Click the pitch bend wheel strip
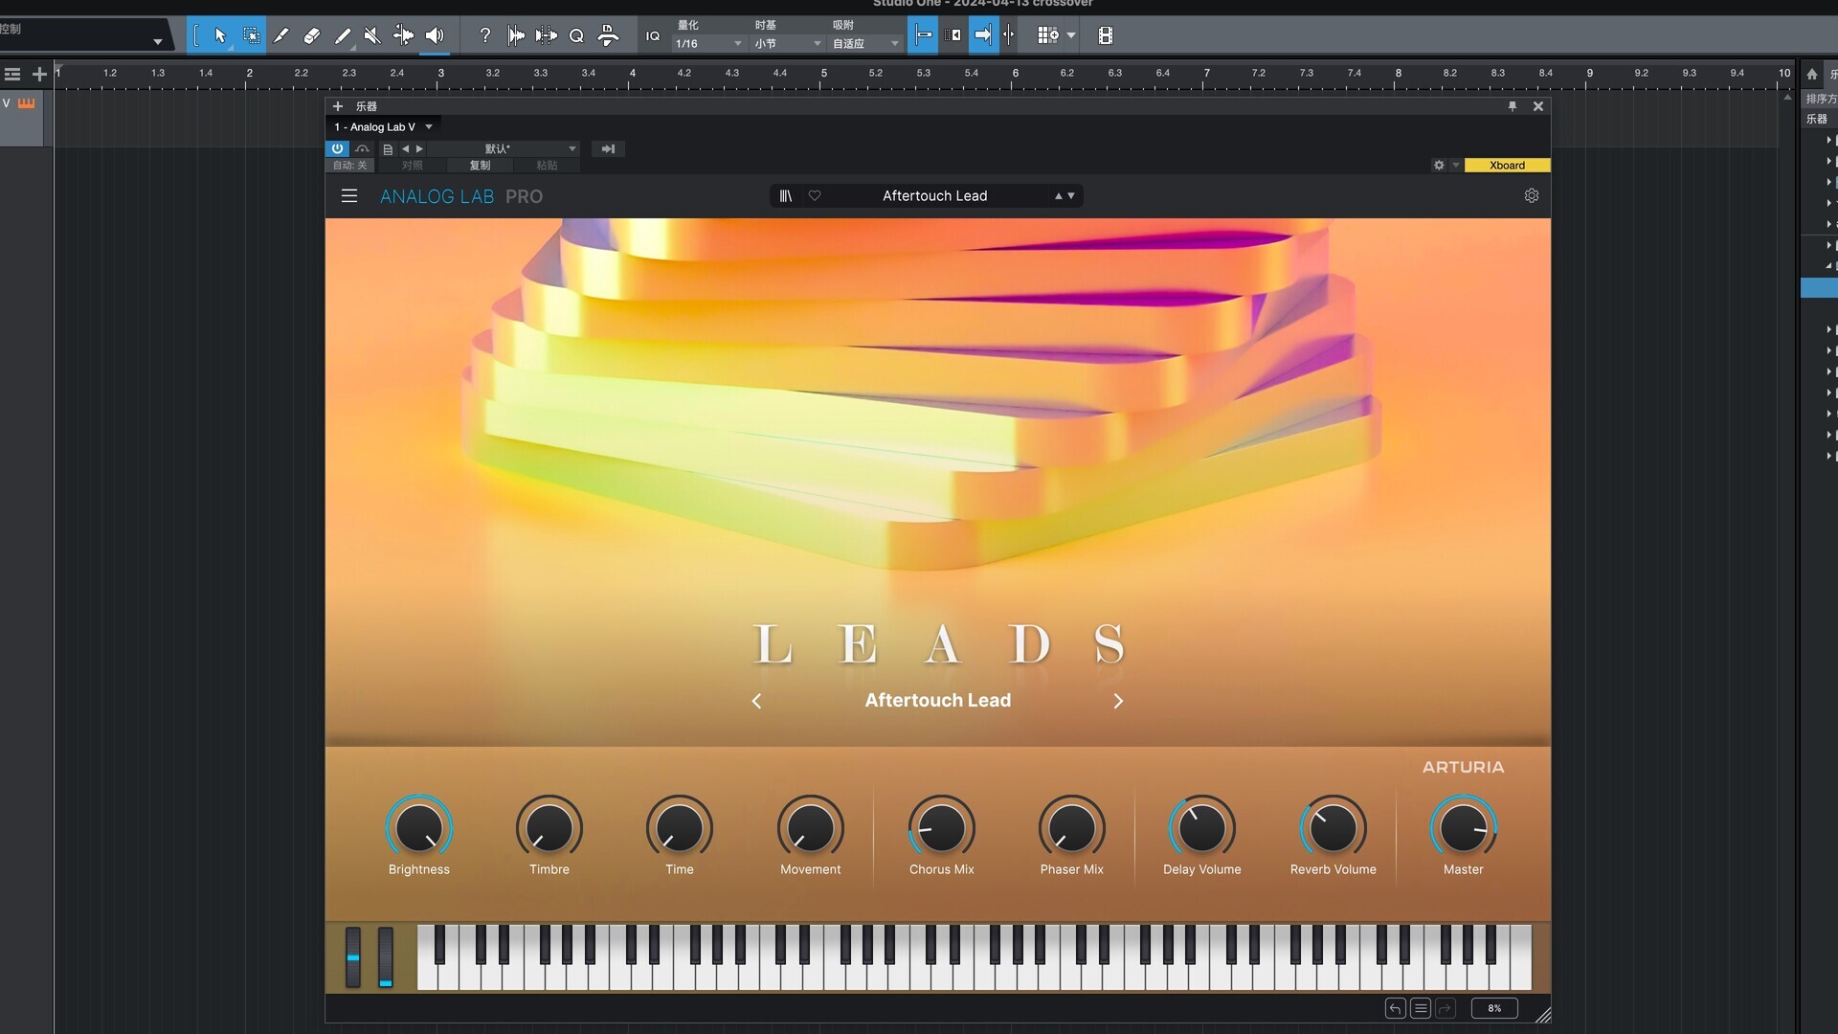Screen dimensions: 1838x1034 (353, 956)
